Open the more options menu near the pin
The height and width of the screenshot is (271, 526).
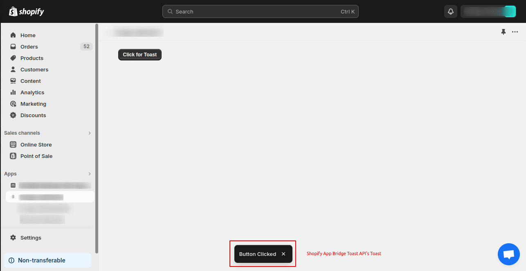click(515, 32)
